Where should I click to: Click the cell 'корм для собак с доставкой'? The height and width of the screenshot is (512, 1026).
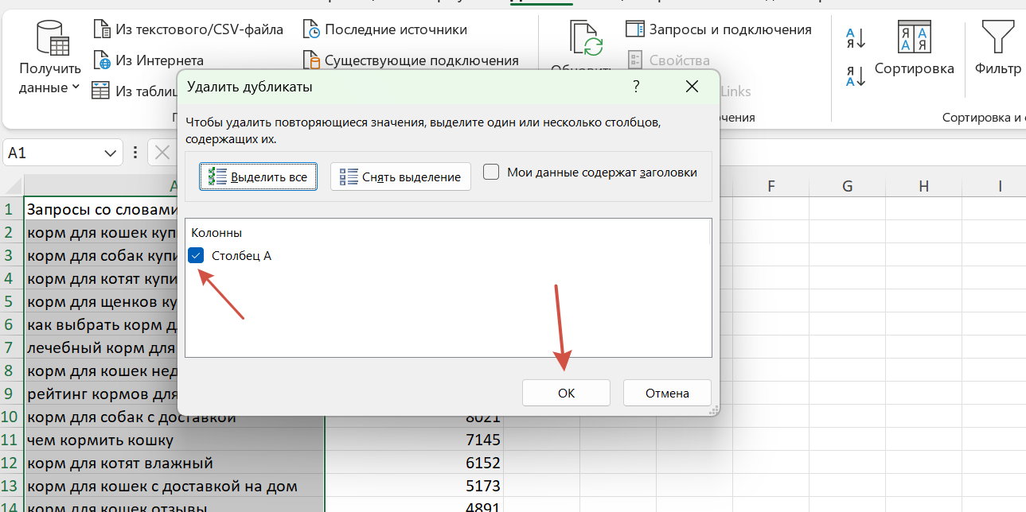point(175,417)
